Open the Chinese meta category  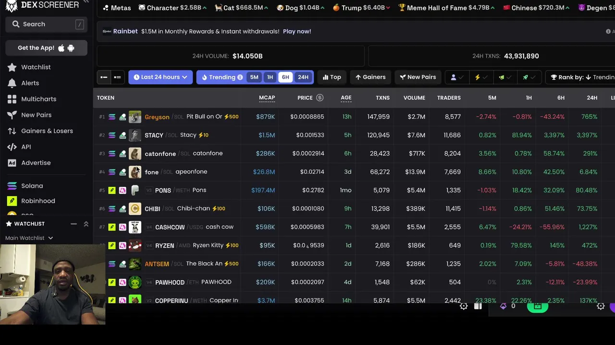pyautogui.click(x=537, y=8)
